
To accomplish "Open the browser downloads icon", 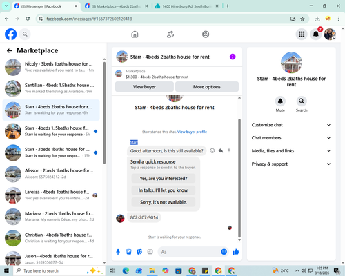I will pyautogui.click(x=317, y=19).
